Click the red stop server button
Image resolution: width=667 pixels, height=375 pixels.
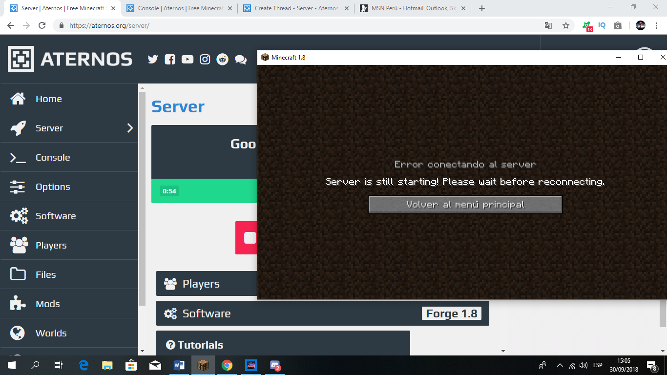(x=247, y=238)
